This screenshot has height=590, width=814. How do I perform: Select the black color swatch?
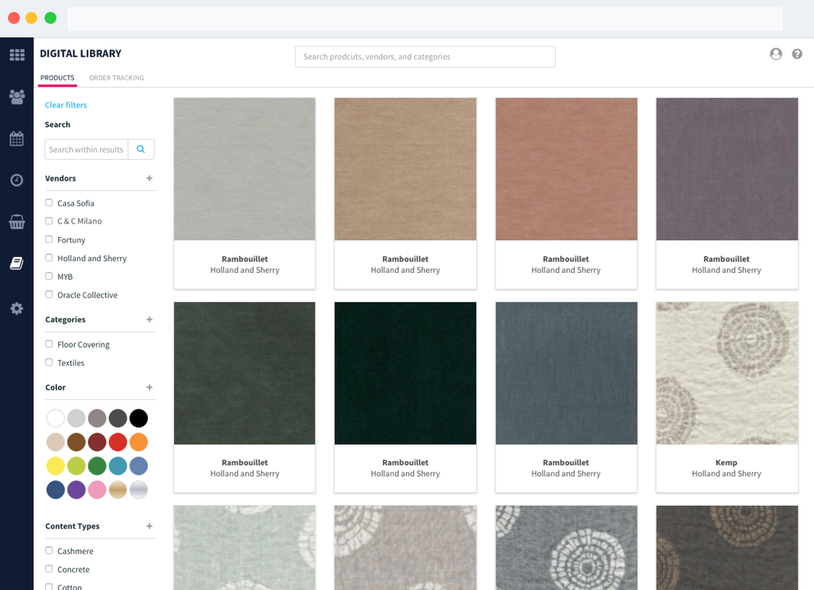138,418
